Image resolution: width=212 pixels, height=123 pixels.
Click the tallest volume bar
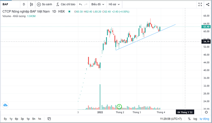coord(100,97)
